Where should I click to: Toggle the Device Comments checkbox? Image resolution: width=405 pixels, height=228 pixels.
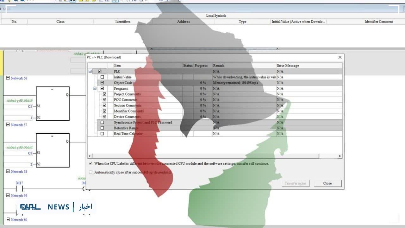tap(105, 117)
